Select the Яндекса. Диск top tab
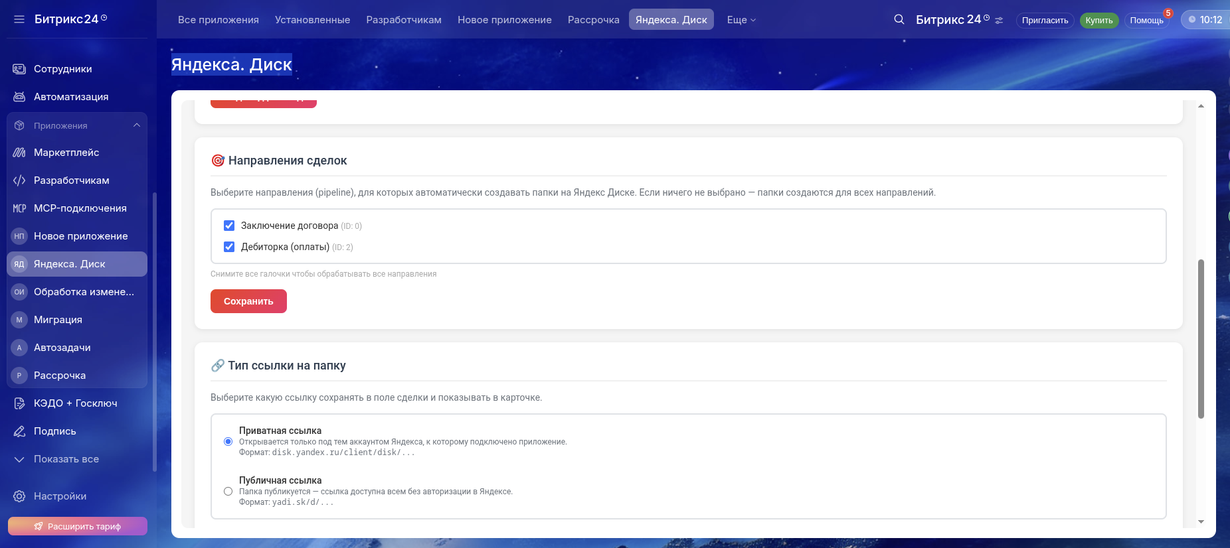This screenshot has width=1230, height=548. 671,20
